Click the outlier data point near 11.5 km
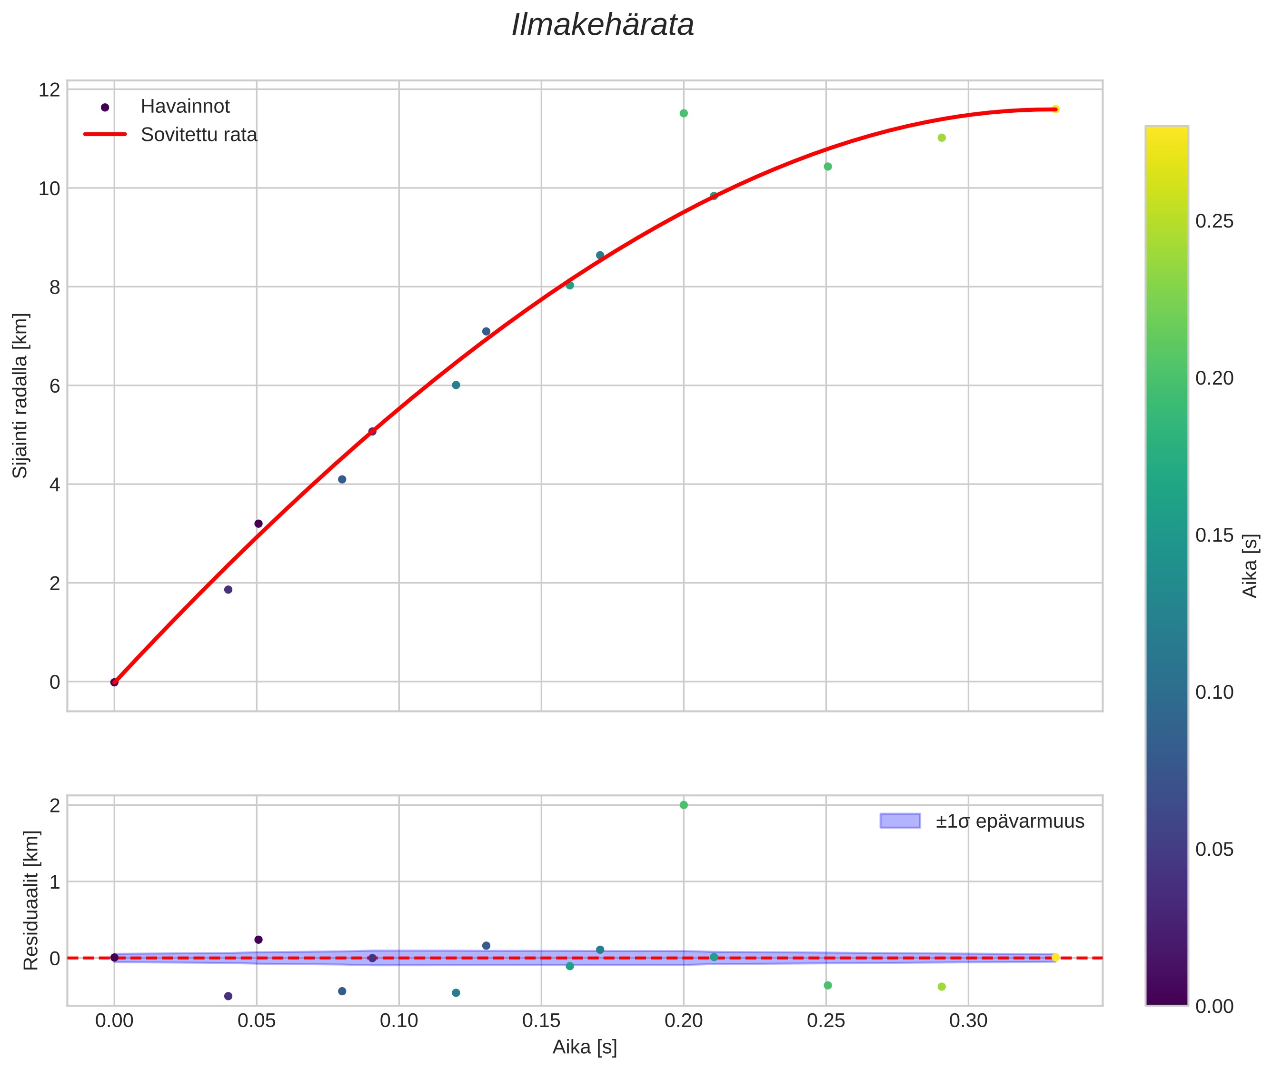 point(684,113)
